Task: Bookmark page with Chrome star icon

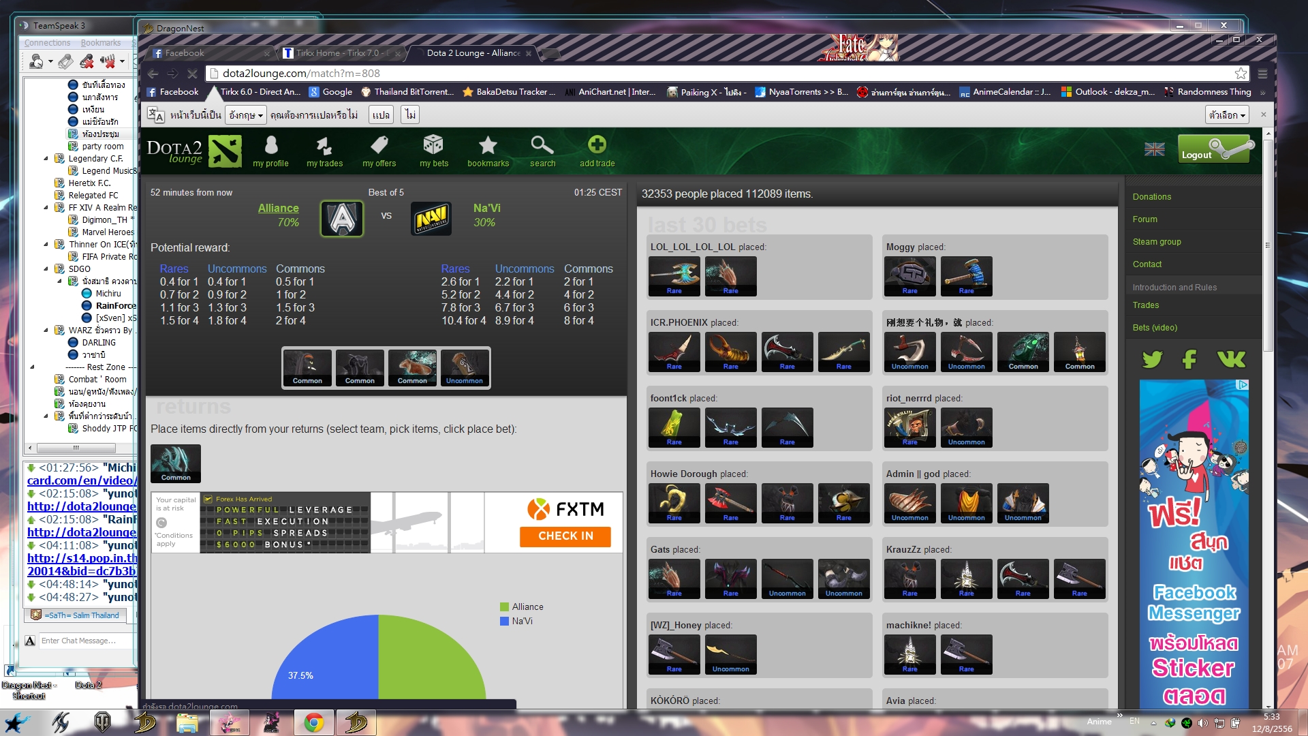Action: [1241, 74]
